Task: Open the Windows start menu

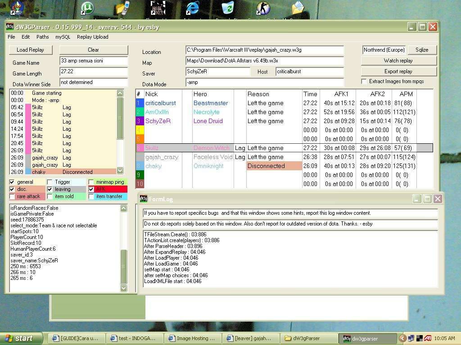Action: pyautogui.click(x=21, y=338)
